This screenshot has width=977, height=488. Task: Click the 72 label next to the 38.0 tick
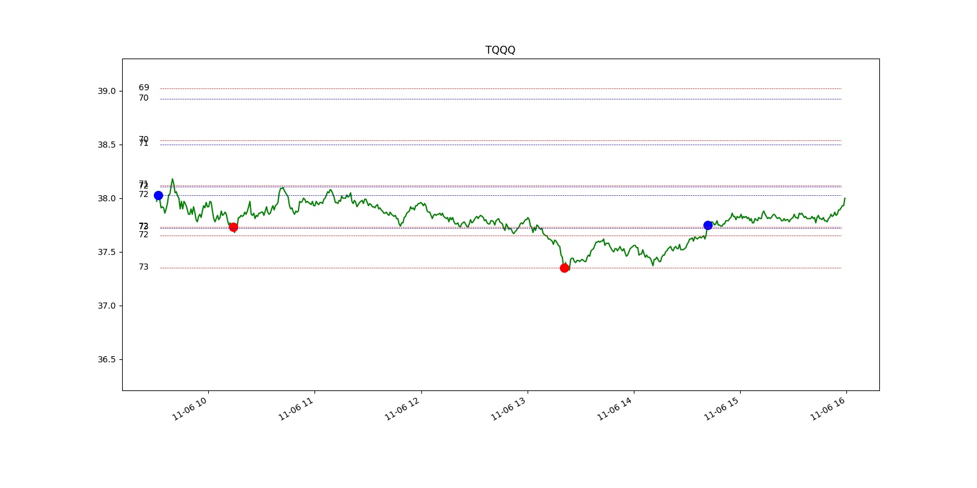pyautogui.click(x=143, y=195)
